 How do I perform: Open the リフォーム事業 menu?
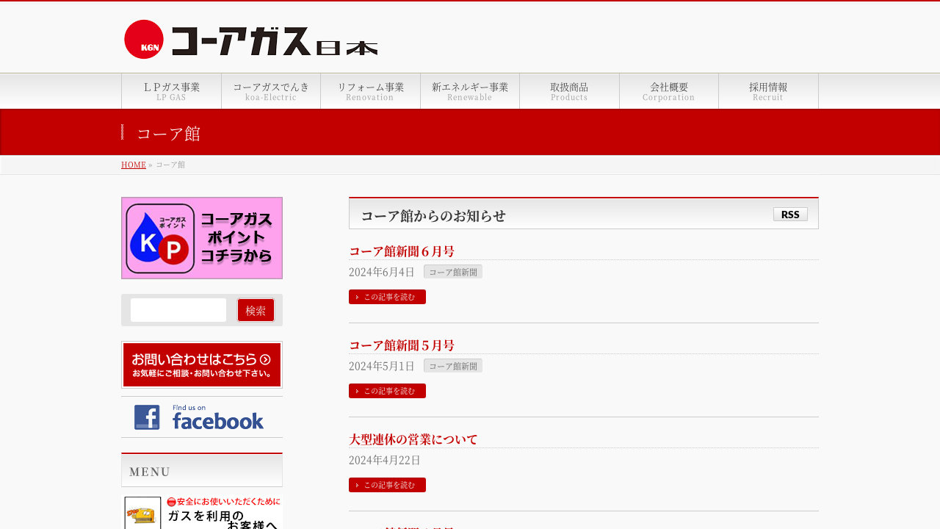point(370,91)
